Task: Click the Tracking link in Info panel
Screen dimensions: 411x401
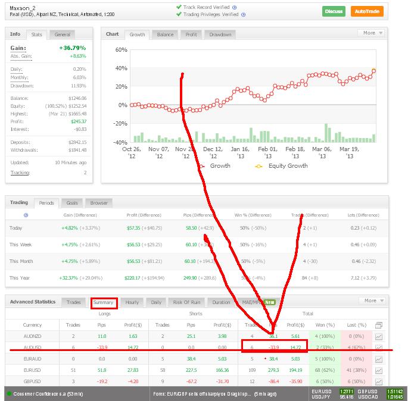Action: (x=20, y=173)
